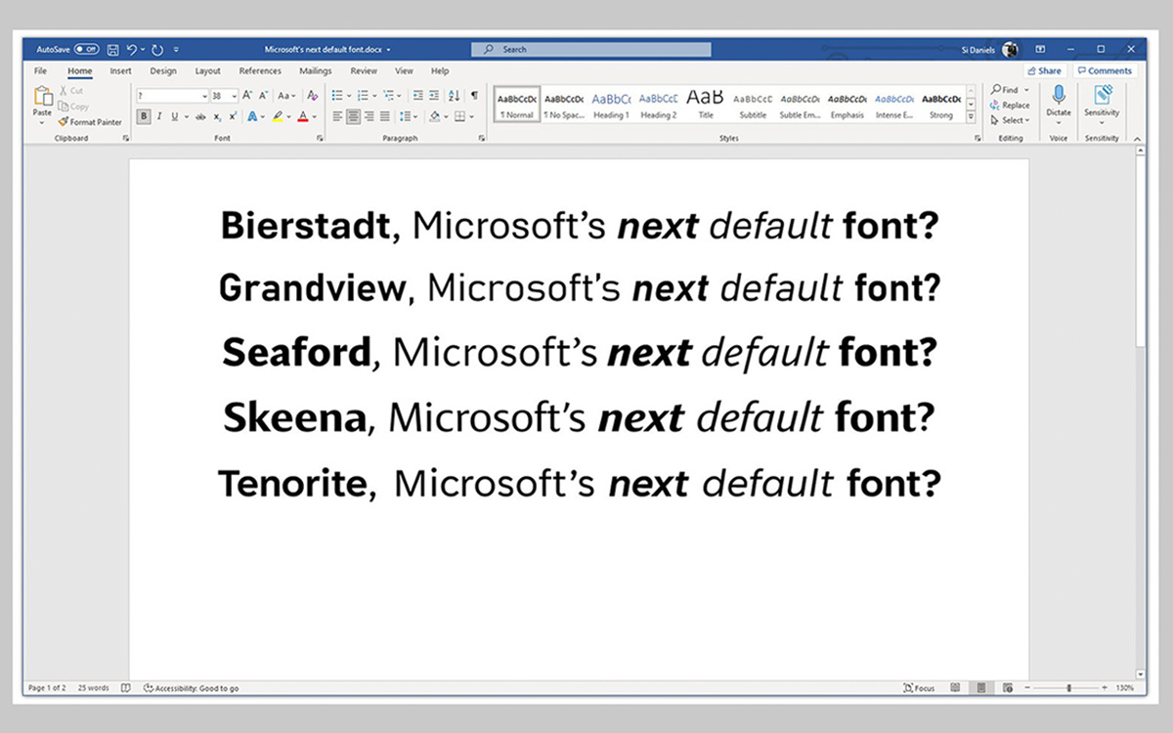Click the Decrease Indent icon

click(x=417, y=96)
